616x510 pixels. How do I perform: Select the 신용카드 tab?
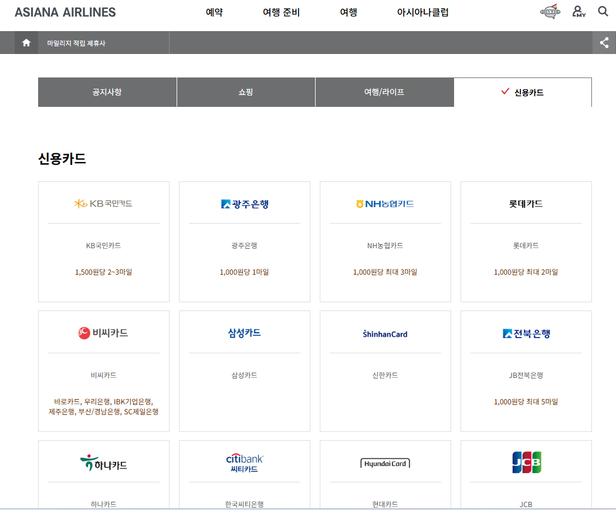click(x=523, y=92)
